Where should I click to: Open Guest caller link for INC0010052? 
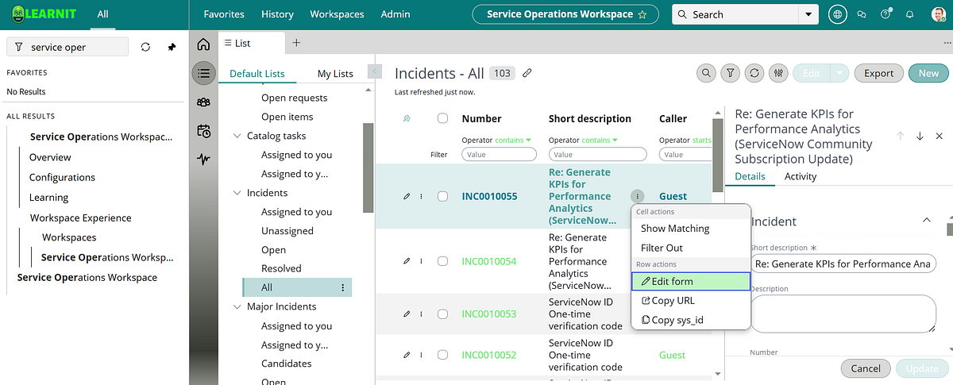(673, 355)
